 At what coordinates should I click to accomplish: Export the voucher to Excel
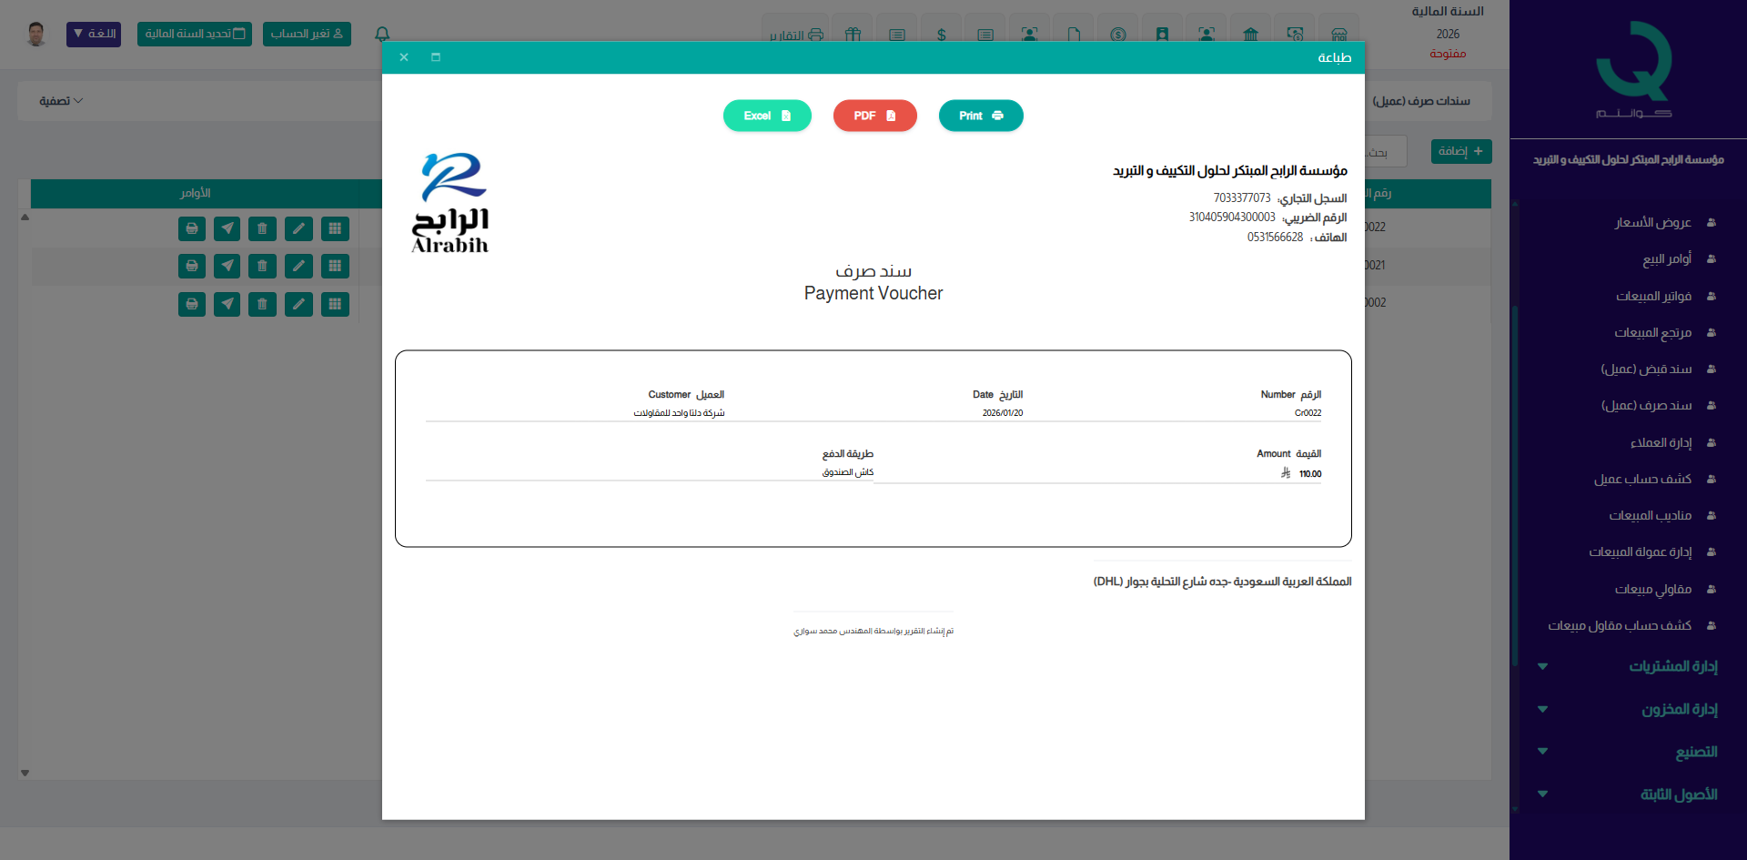coord(766,116)
